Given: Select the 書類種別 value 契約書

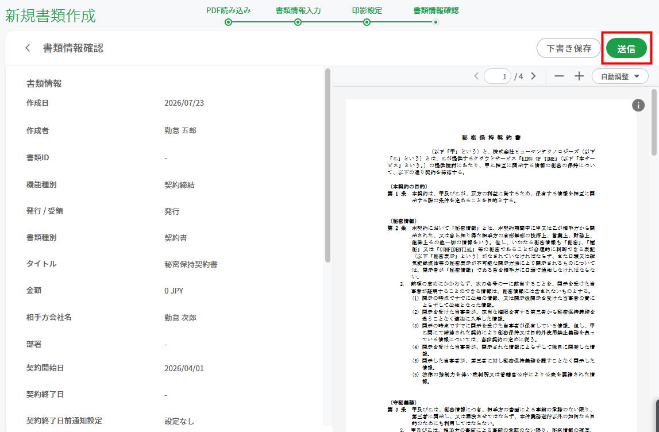Looking at the screenshot, I should click(176, 238).
